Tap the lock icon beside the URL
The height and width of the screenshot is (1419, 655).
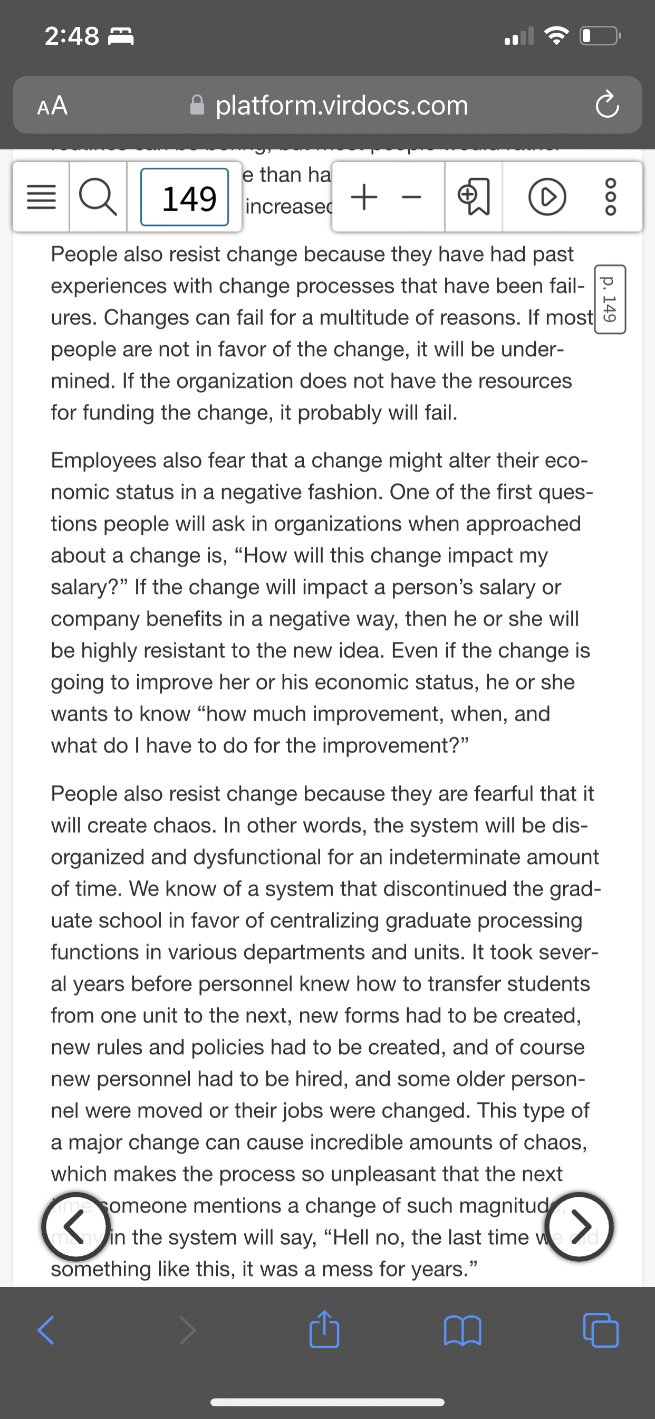point(197,104)
